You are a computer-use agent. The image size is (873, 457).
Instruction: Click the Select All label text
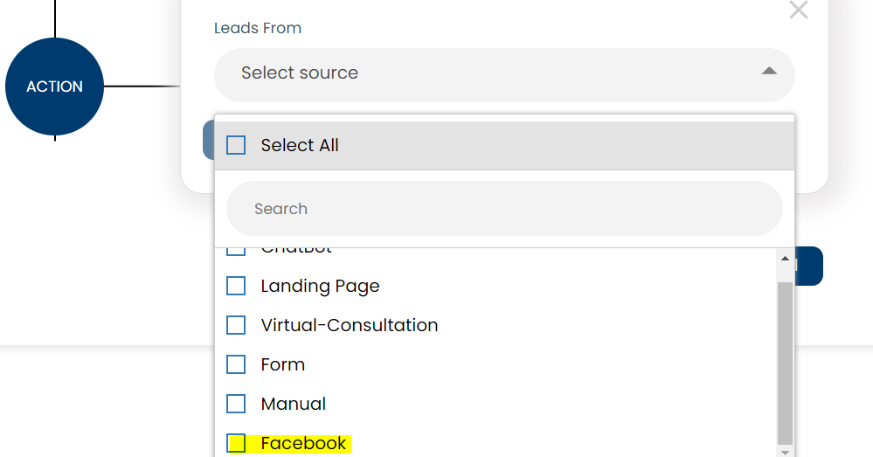tap(299, 145)
